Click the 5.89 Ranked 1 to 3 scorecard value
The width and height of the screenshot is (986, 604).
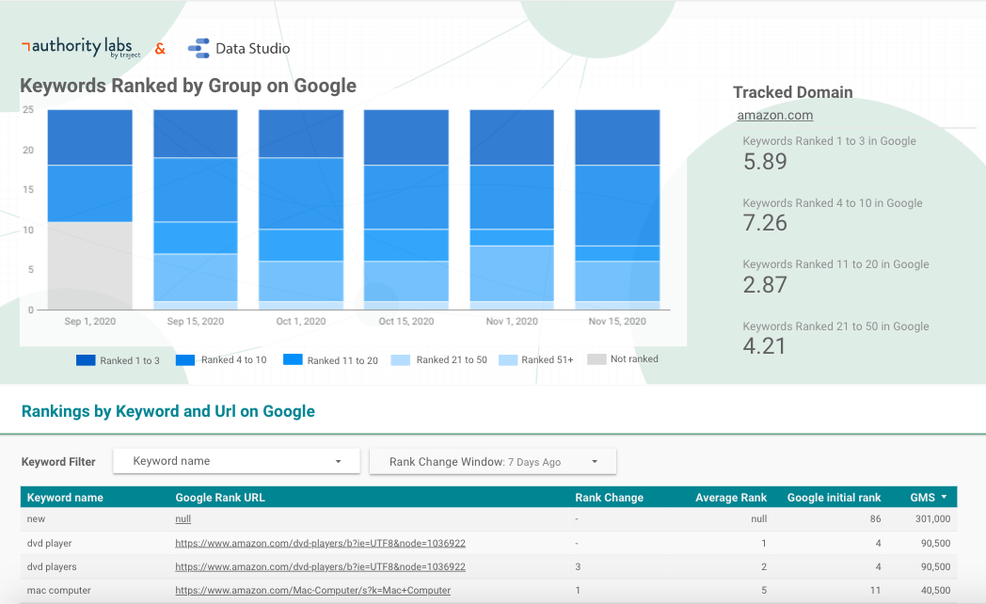[x=765, y=162]
